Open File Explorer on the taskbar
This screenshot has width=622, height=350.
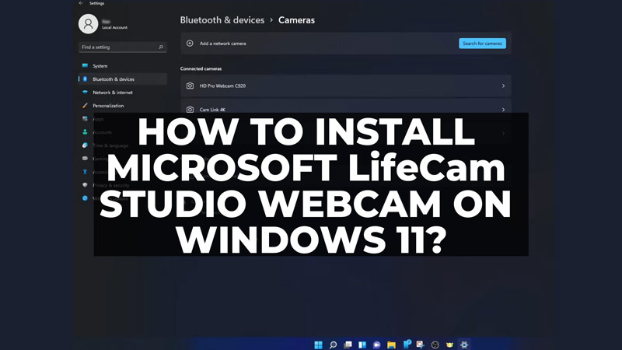coord(392,345)
